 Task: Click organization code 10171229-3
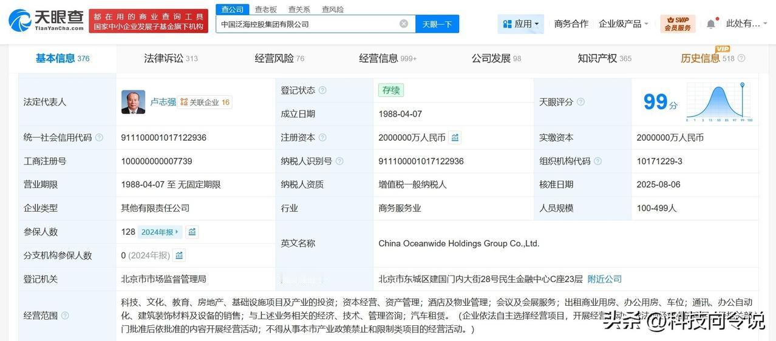(x=659, y=161)
